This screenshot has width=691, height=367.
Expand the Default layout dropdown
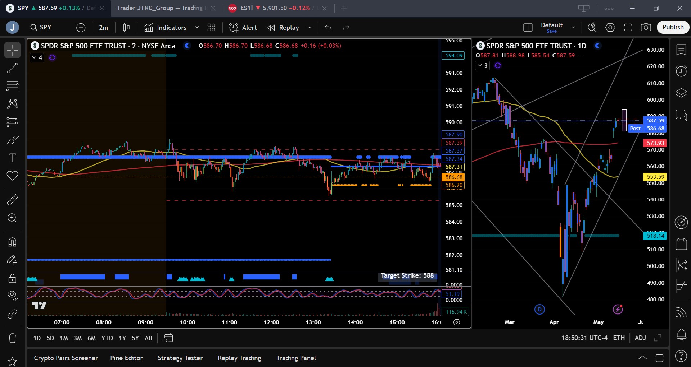(x=573, y=28)
